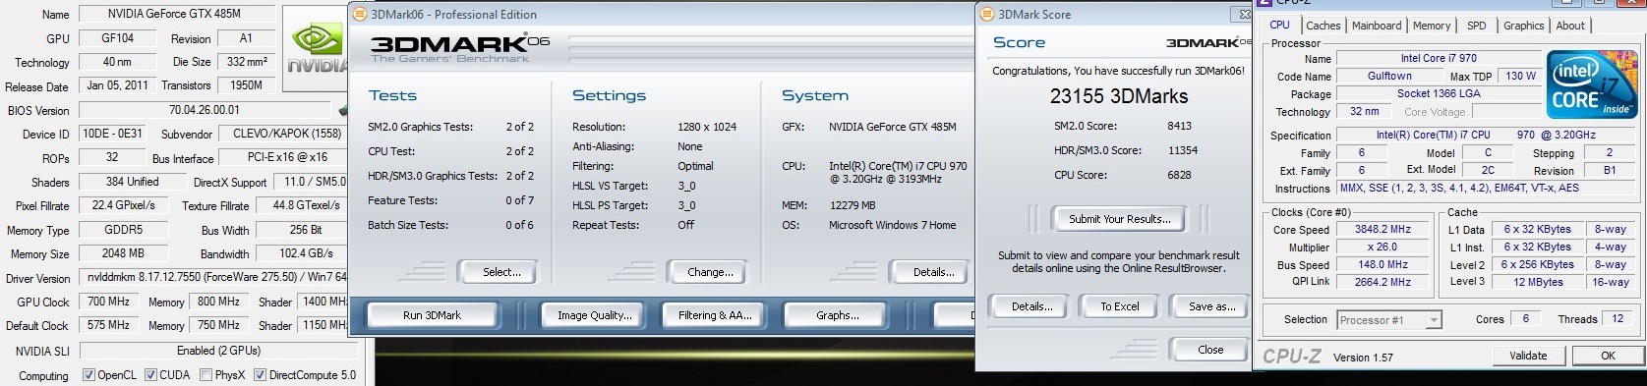1647x386 pixels.
Task: Open the About tab in CPU-Z
Action: [x=1570, y=26]
